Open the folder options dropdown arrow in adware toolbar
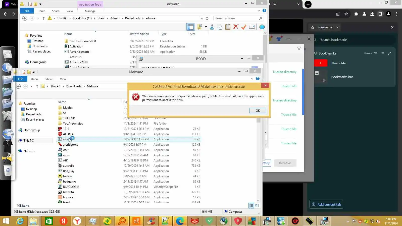The height and width of the screenshot is (226, 402). [x=206, y=27]
